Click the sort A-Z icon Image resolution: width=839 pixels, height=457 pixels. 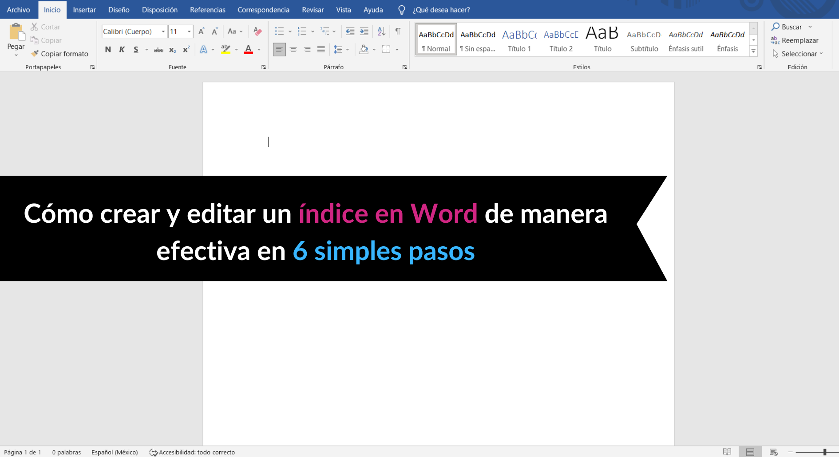click(x=381, y=32)
